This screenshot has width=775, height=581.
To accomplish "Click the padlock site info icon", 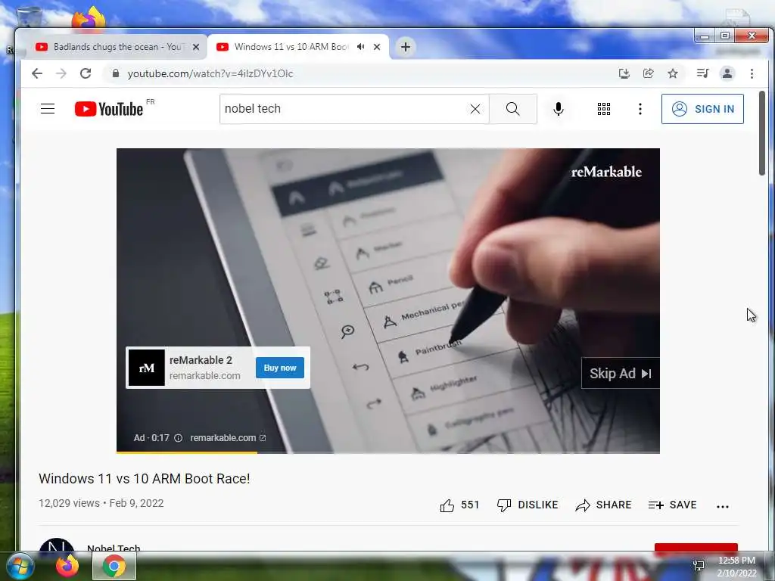I will pyautogui.click(x=116, y=73).
